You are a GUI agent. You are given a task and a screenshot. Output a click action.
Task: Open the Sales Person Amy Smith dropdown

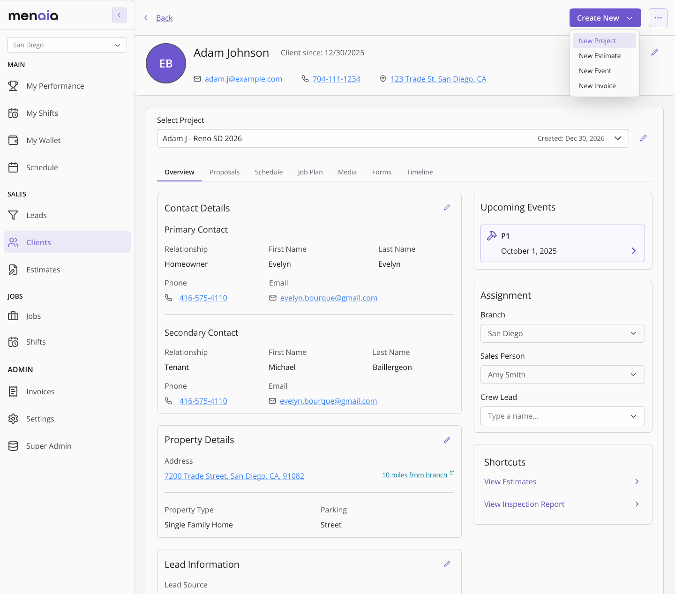pos(562,375)
